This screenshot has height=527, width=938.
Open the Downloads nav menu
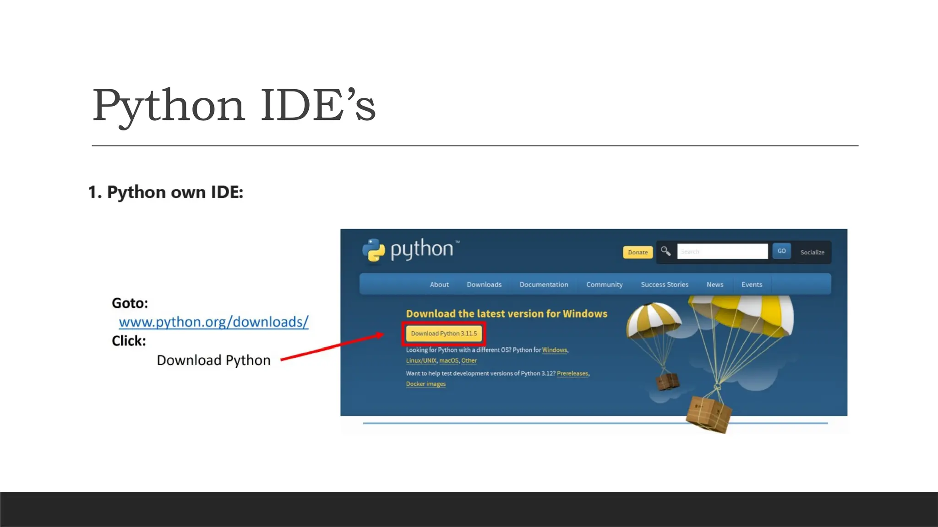pos(484,285)
